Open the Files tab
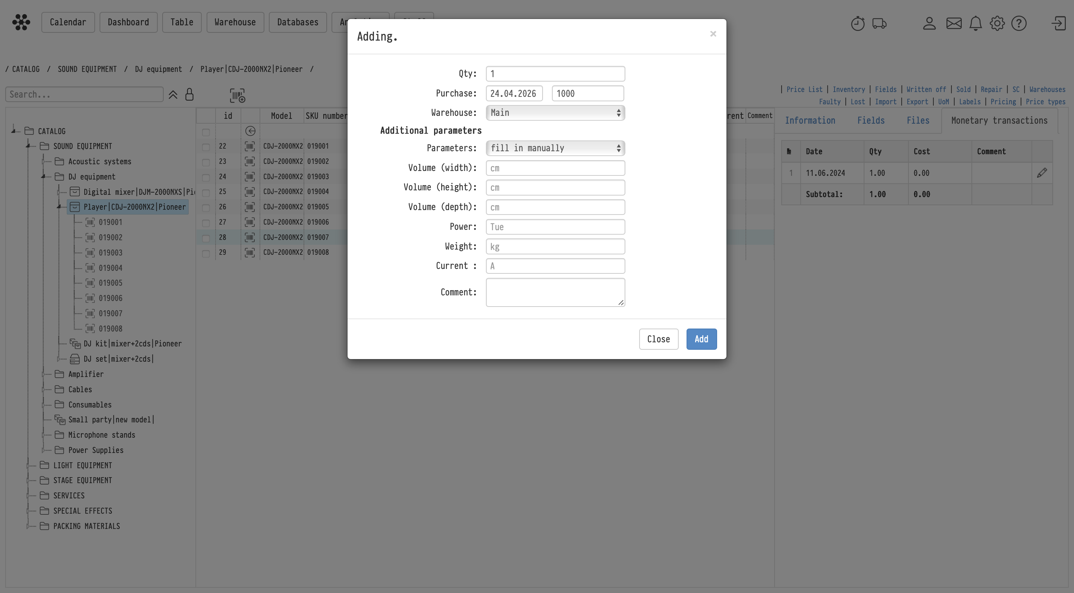Viewport: 1074px width, 593px height. (918, 121)
